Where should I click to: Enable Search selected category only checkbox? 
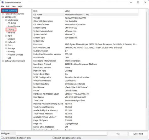tap(2, 138)
